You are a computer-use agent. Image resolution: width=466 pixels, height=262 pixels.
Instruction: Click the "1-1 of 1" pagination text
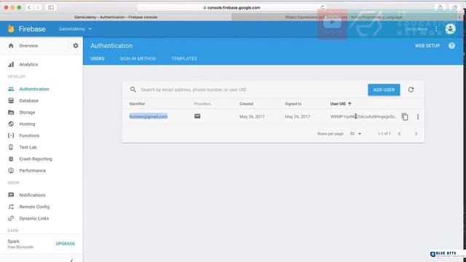point(384,134)
